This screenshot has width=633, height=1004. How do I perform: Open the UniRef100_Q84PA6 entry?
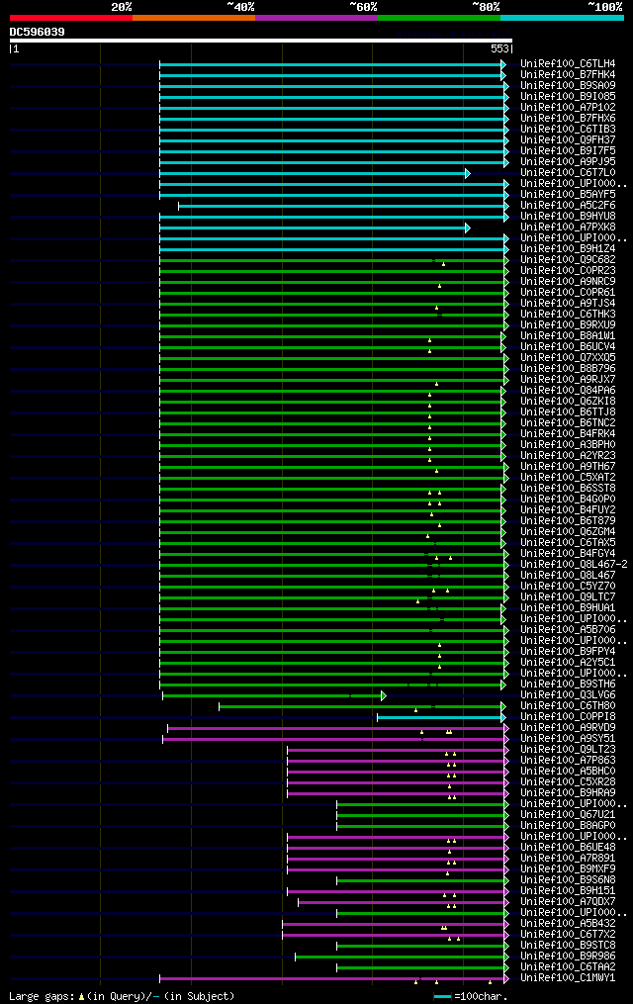[568, 391]
